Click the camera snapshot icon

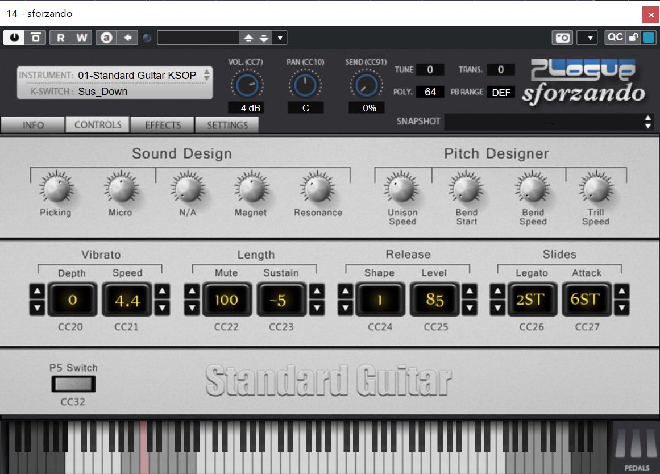coord(562,38)
